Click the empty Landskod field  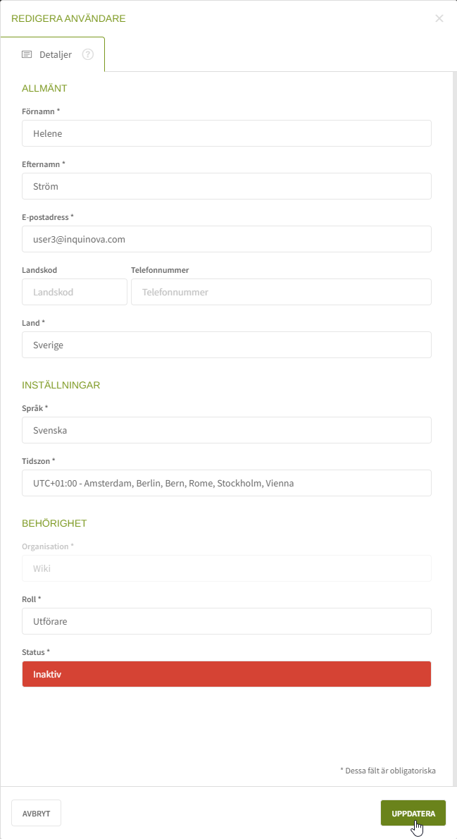(x=75, y=292)
